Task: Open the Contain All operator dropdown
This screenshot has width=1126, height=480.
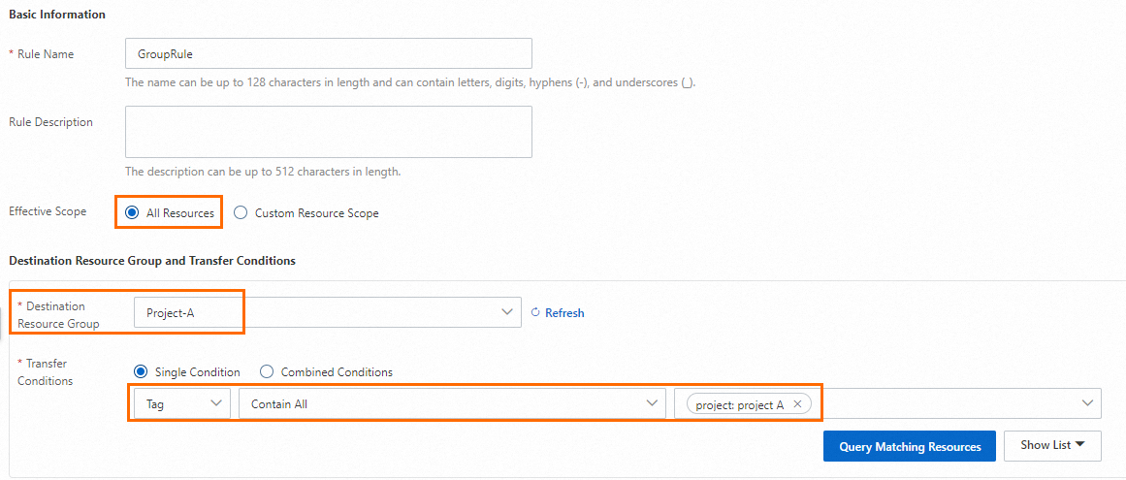Action: 452,404
